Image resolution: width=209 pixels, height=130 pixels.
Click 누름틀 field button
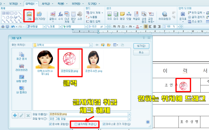click(x=92, y=17)
